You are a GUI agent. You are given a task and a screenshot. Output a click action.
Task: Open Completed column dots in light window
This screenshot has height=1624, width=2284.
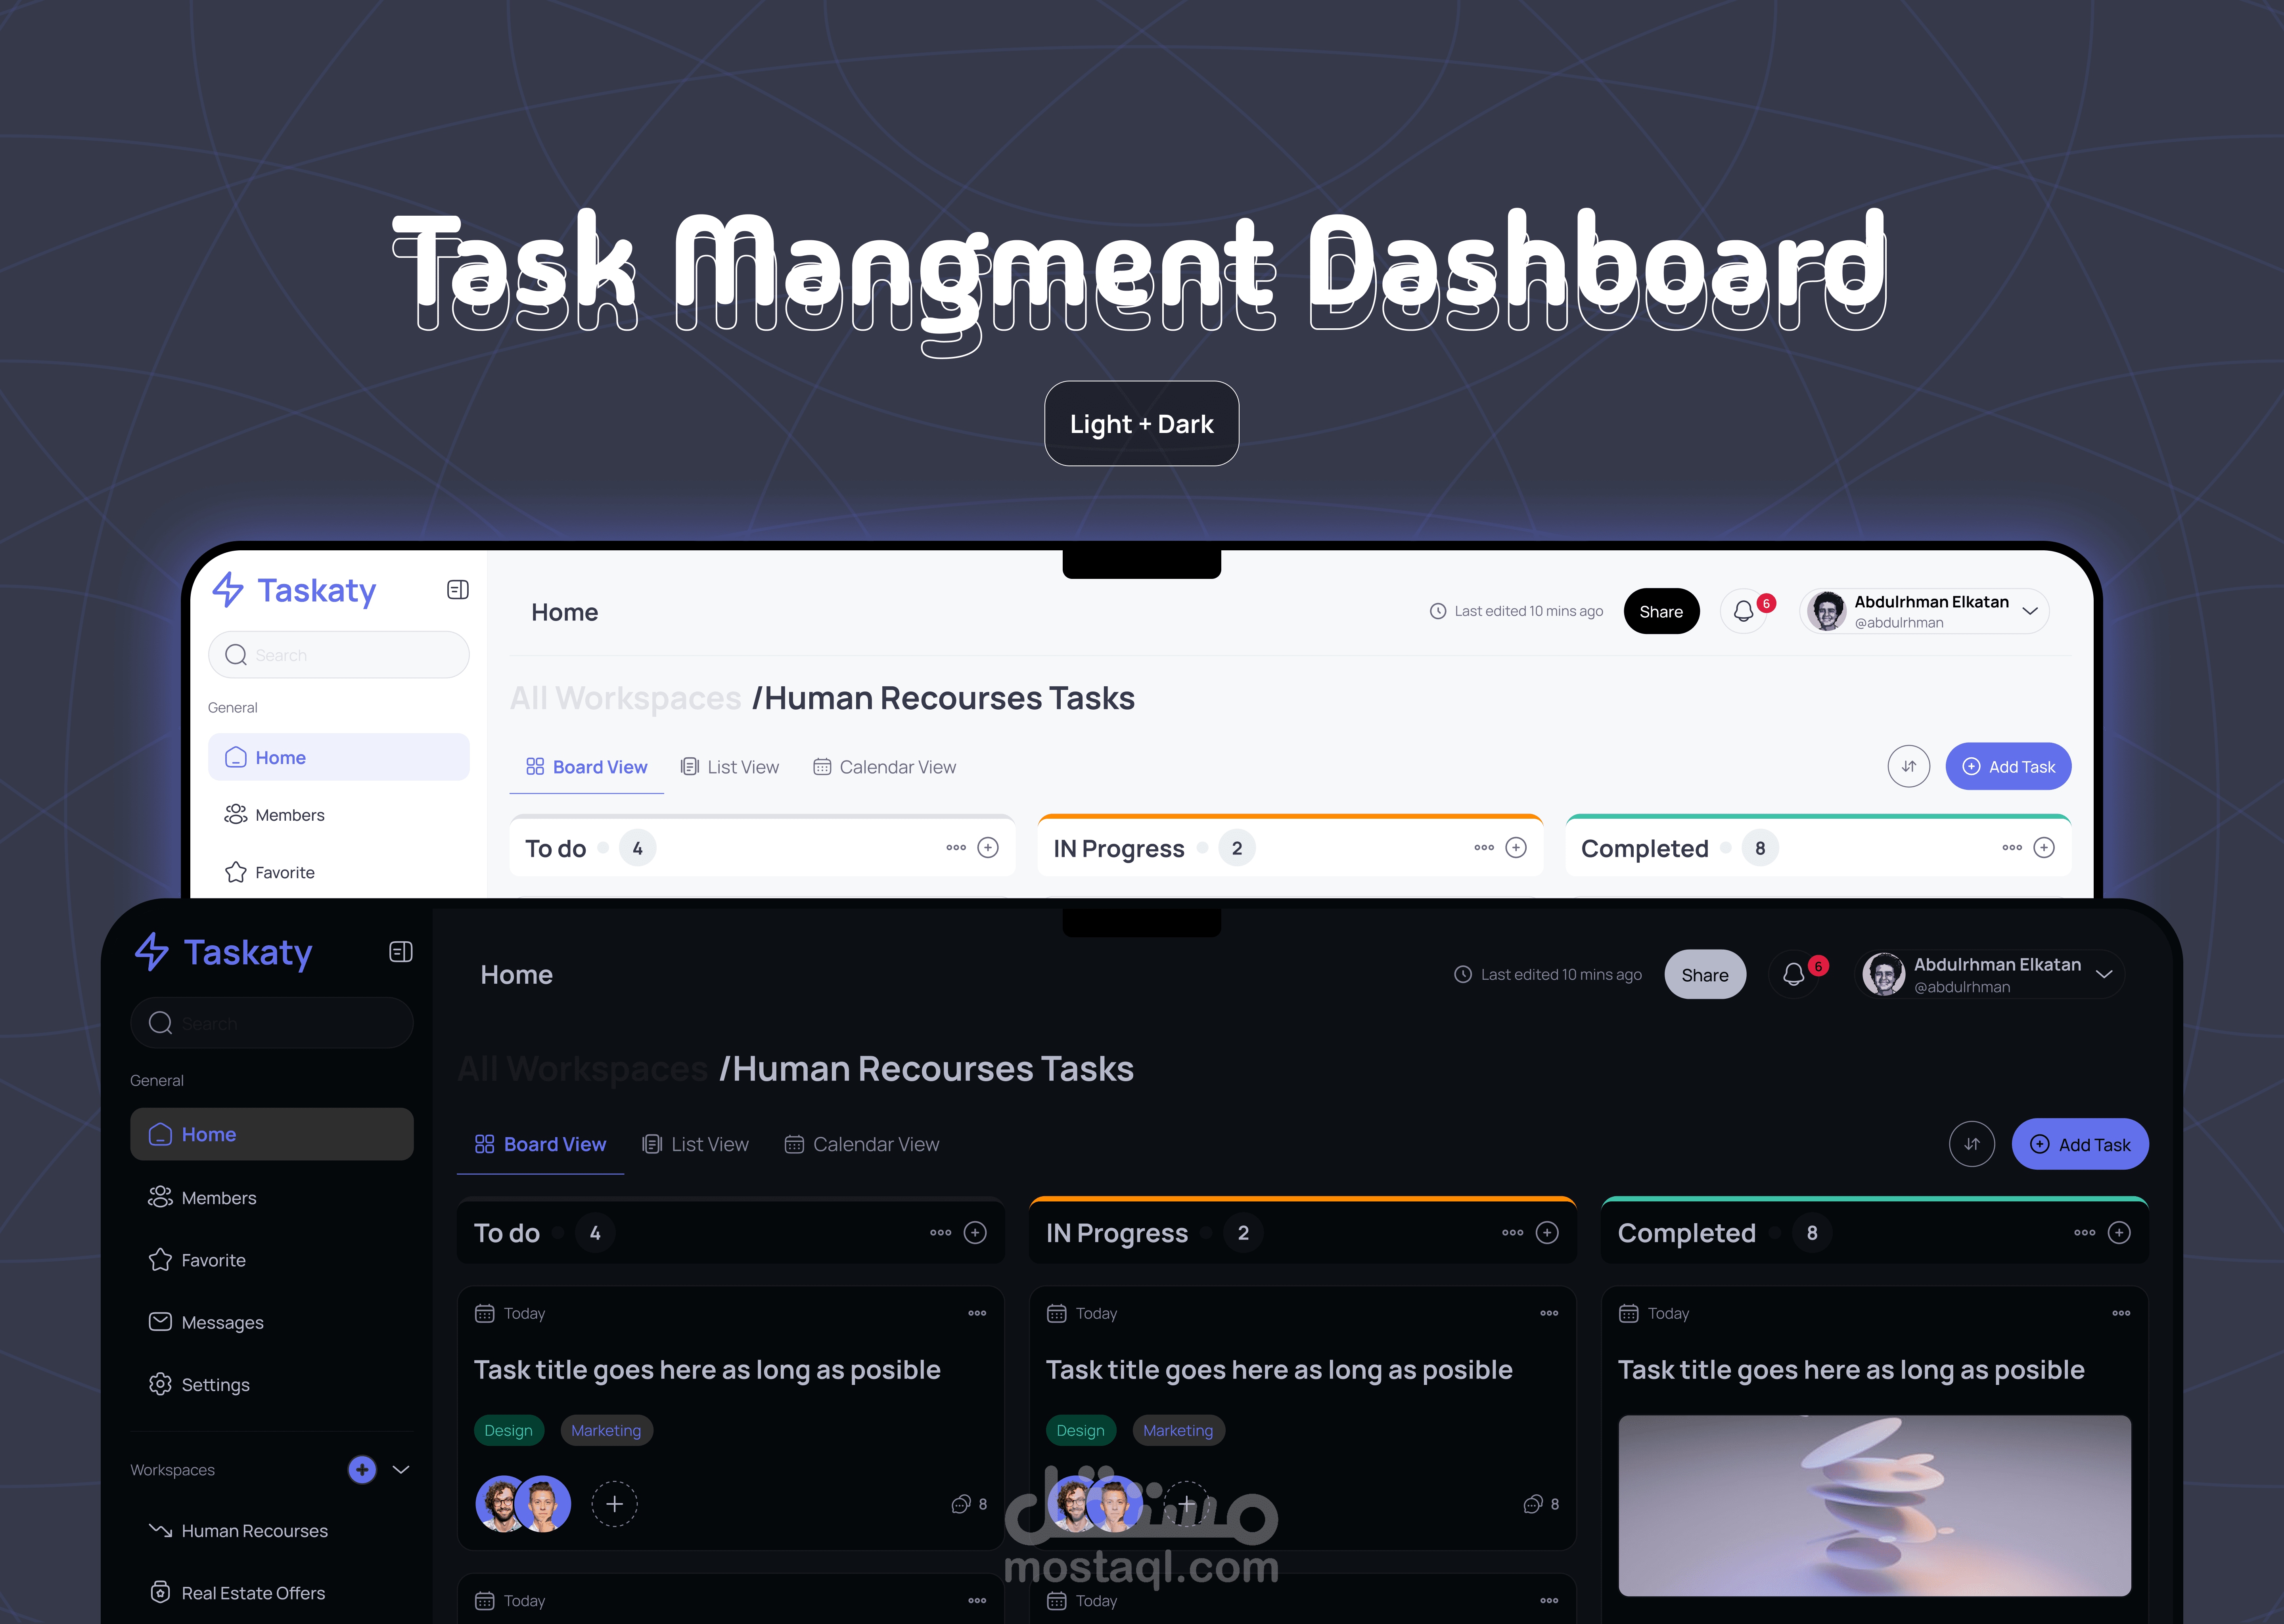coord(2012,848)
